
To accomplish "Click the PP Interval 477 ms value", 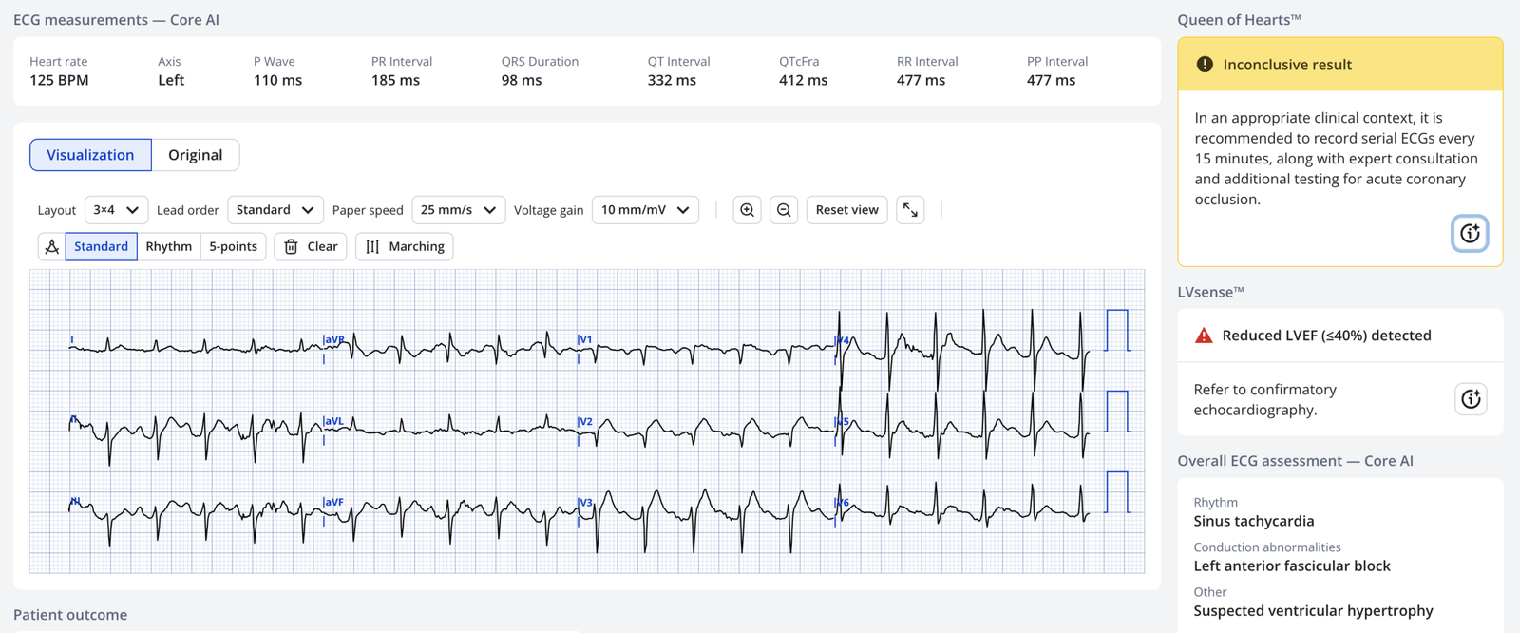I will pyautogui.click(x=1051, y=80).
